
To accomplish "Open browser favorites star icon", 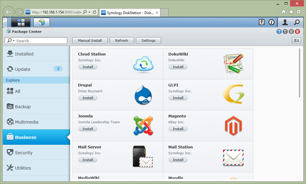I will pos(291,12).
